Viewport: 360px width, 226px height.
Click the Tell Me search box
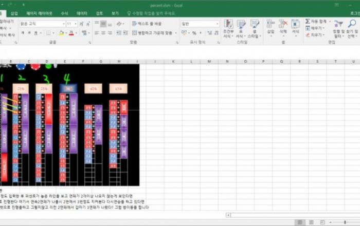tap(151, 13)
